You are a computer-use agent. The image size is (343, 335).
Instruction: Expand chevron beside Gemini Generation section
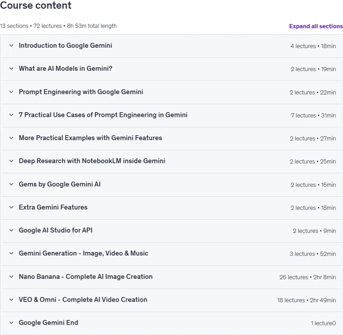click(11, 253)
